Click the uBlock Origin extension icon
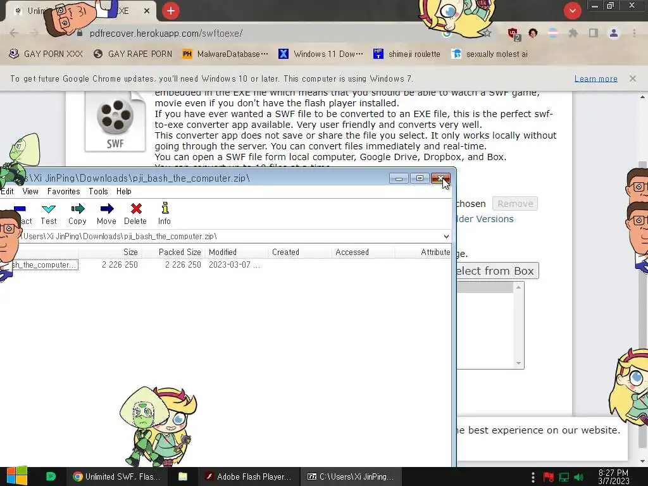Screen dimensions: 648x486 click(x=513, y=34)
